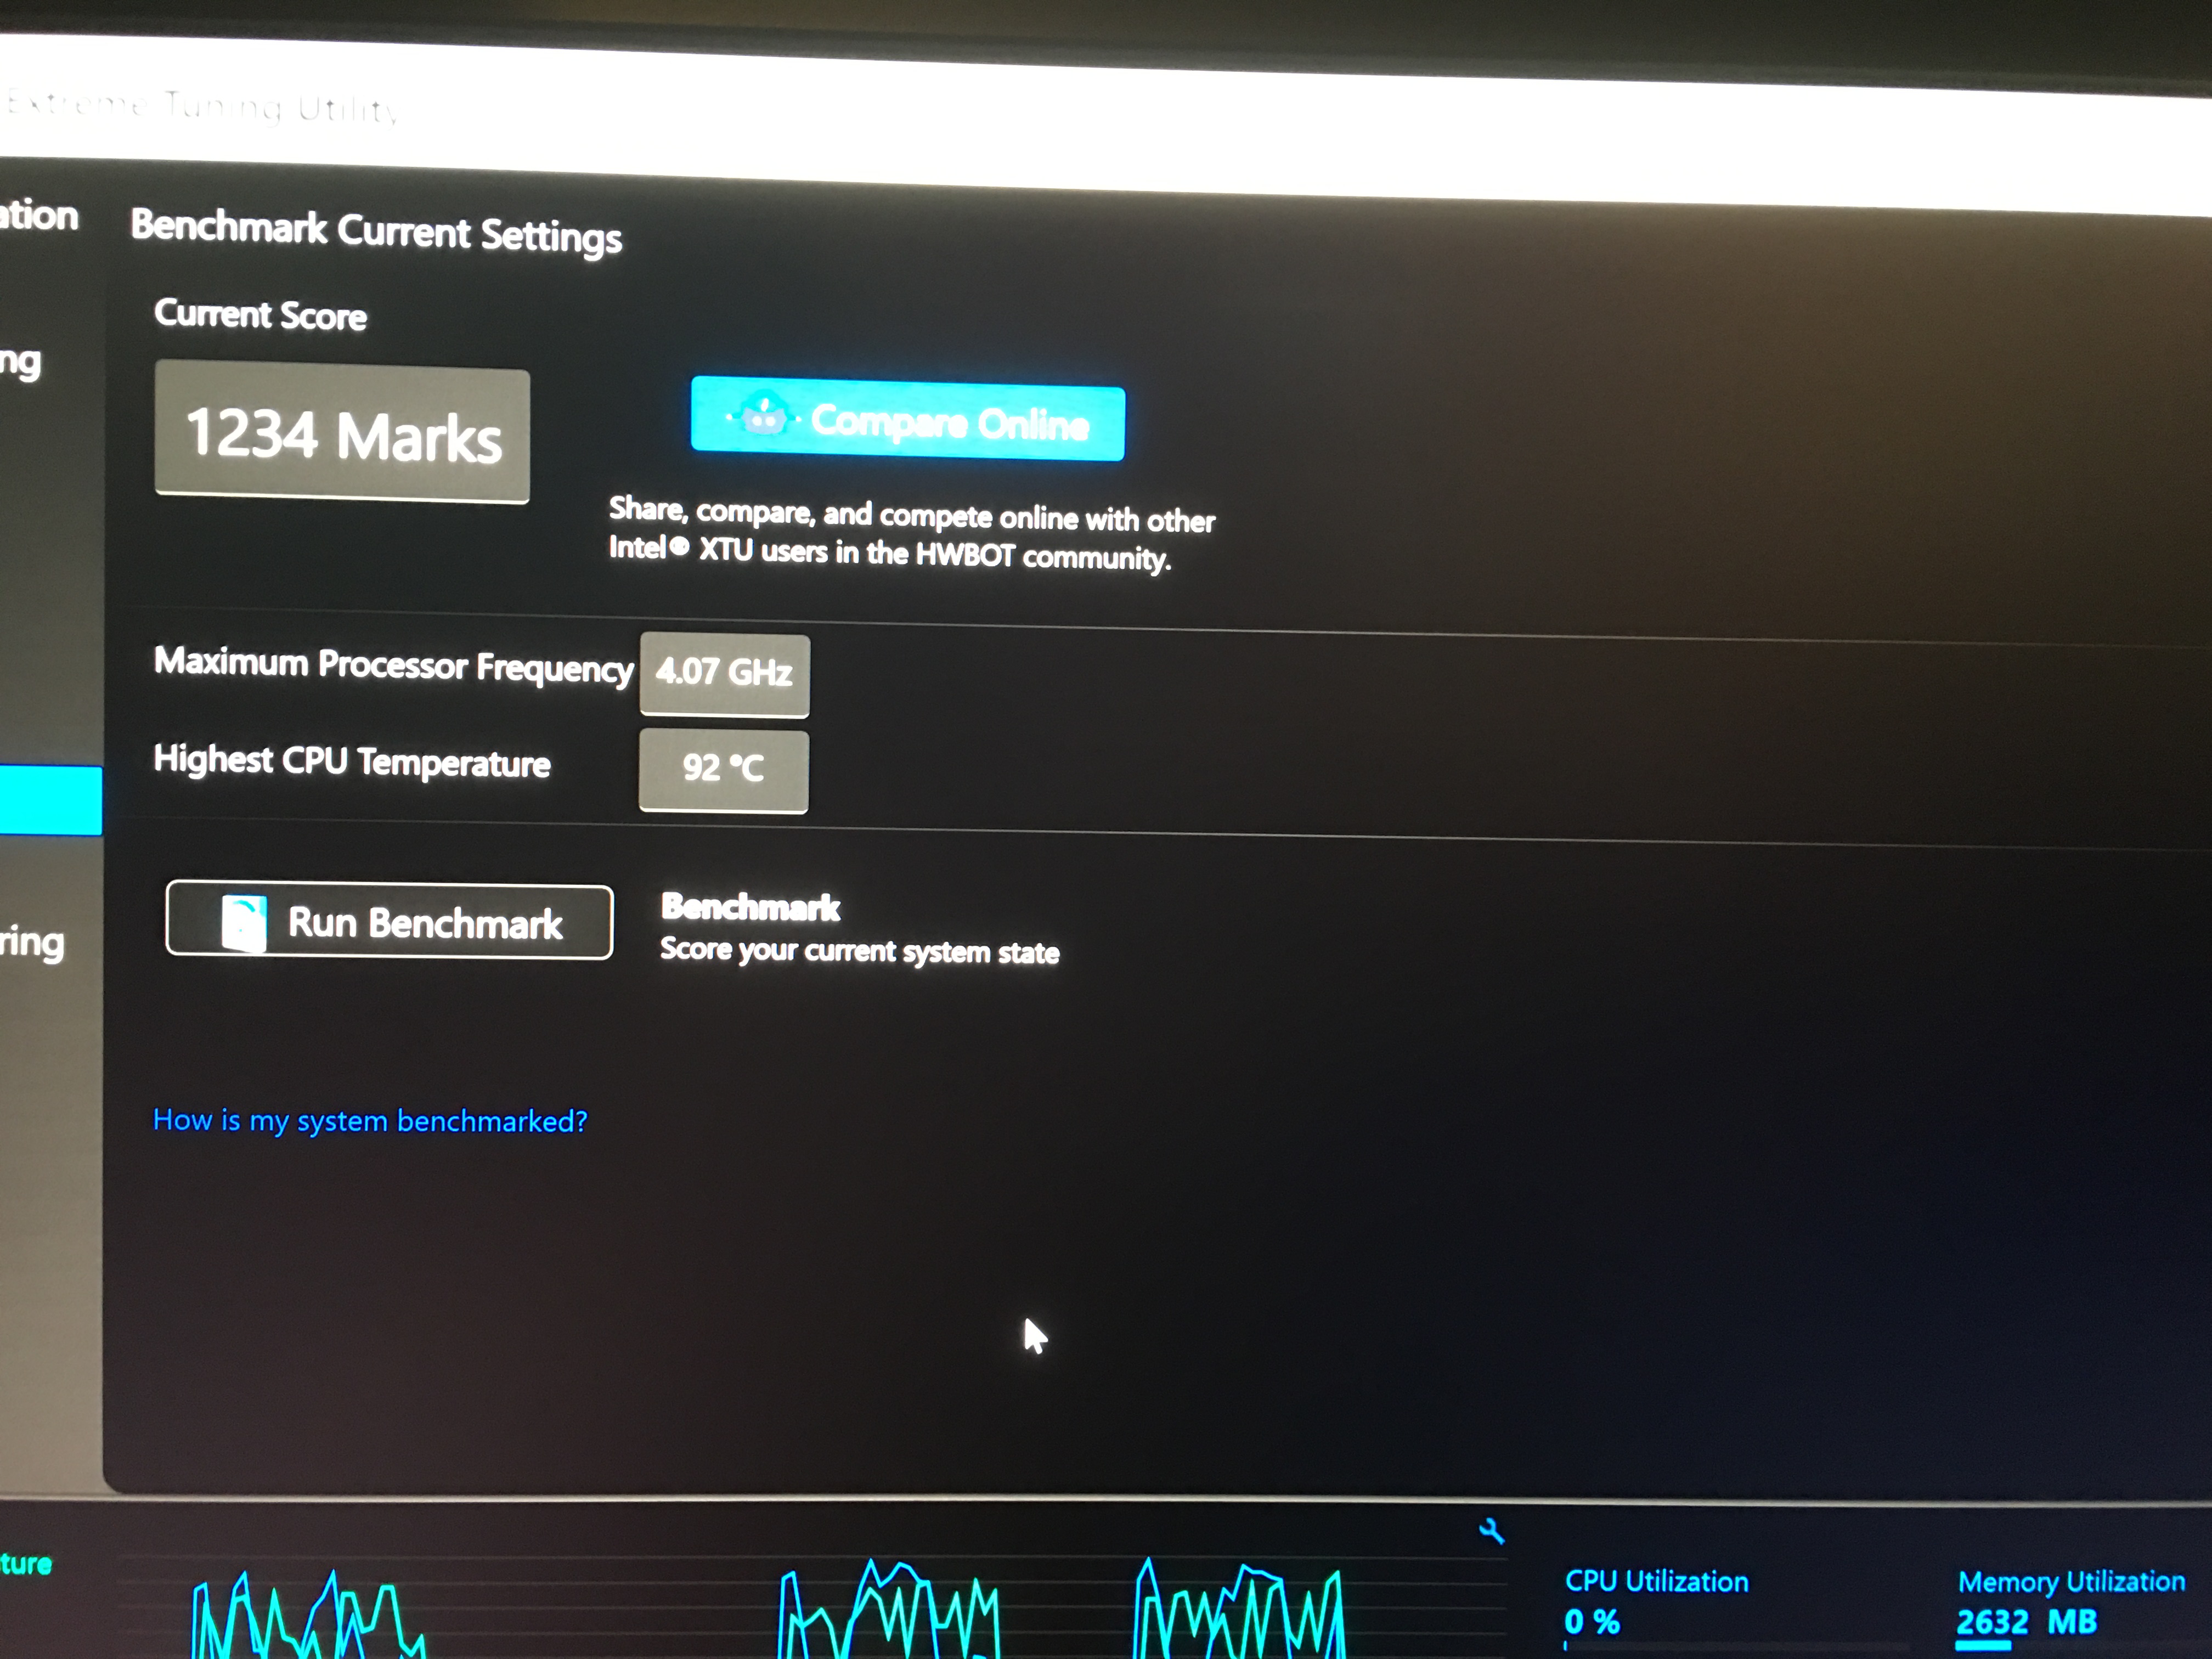Click the Benchmark Current Settings heading
Screen dimensions: 2212x1659
click(376, 231)
